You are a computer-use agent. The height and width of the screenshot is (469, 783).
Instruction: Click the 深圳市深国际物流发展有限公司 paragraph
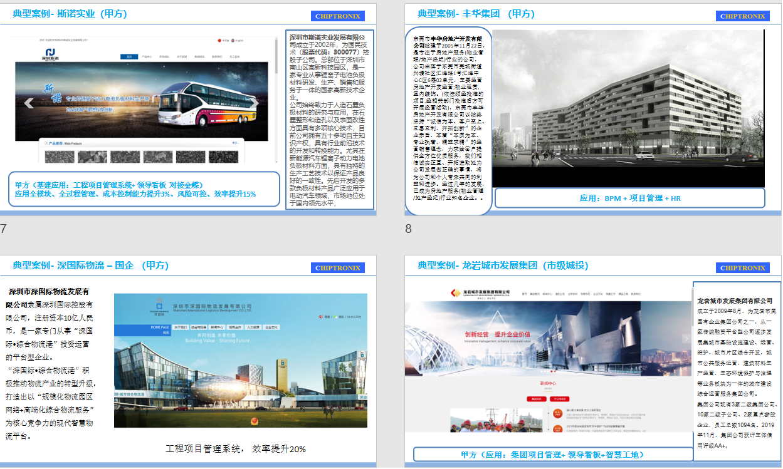(x=51, y=363)
